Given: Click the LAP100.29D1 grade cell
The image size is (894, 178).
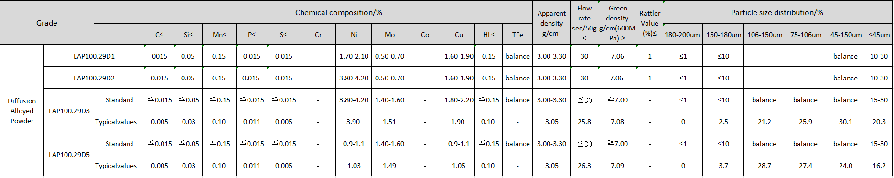Looking at the screenshot, I should click(x=94, y=56).
